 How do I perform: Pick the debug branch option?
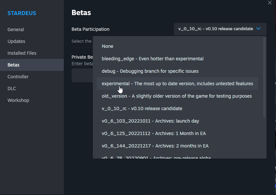[x=177, y=71]
